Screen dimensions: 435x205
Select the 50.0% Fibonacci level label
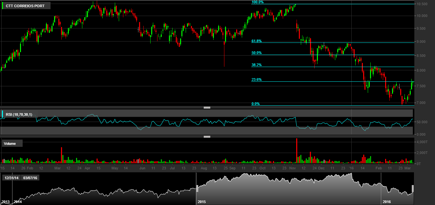[257, 53]
